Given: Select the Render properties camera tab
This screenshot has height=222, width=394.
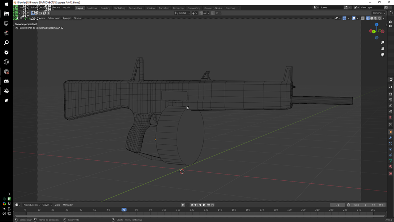Looking at the screenshot, I should pos(391,94).
